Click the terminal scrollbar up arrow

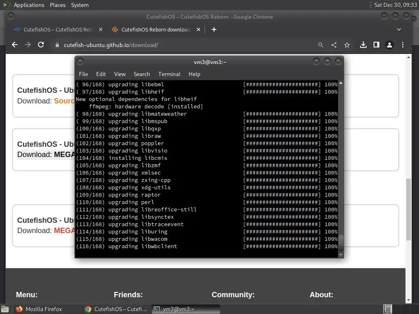341,83
